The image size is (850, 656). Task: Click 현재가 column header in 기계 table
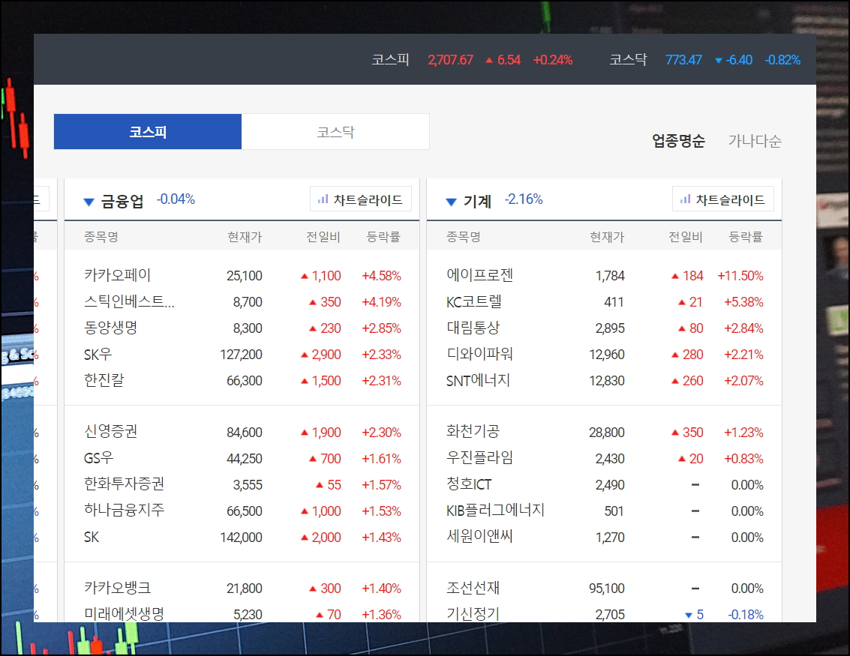[607, 237]
